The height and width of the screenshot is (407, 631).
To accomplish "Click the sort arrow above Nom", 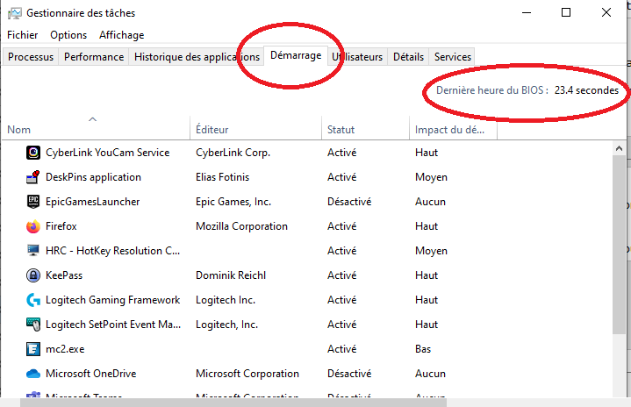I will tap(92, 119).
